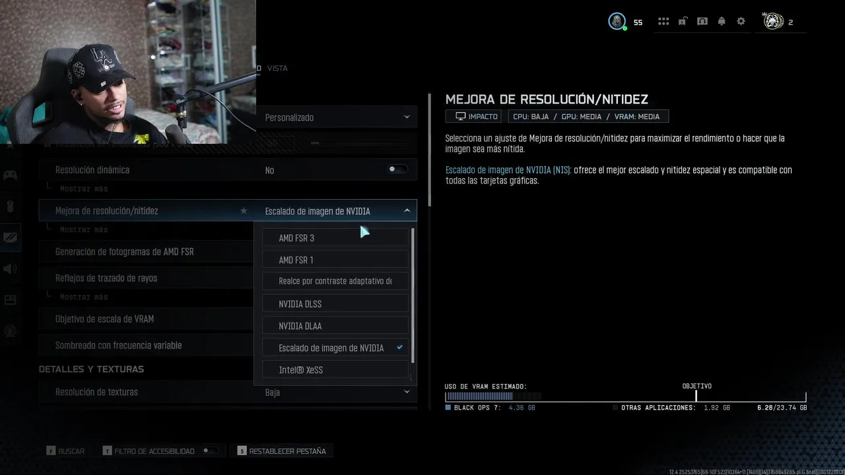The width and height of the screenshot is (845, 475).
Task: Choose NVIDIA DLSS option
Action: coord(335,304)
